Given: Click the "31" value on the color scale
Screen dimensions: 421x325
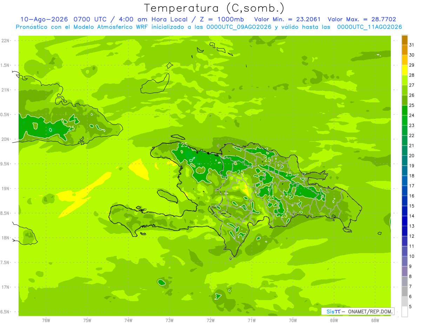Looking at the screenshot, I should pos(412,45).
